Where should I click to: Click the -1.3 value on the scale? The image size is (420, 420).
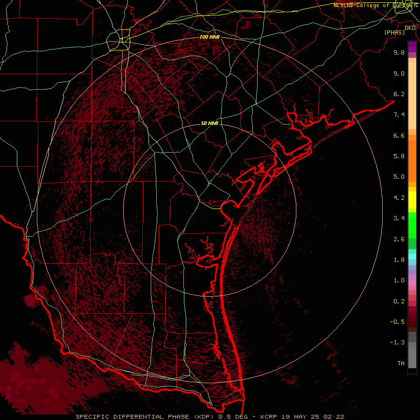click(x=397, y=343)
